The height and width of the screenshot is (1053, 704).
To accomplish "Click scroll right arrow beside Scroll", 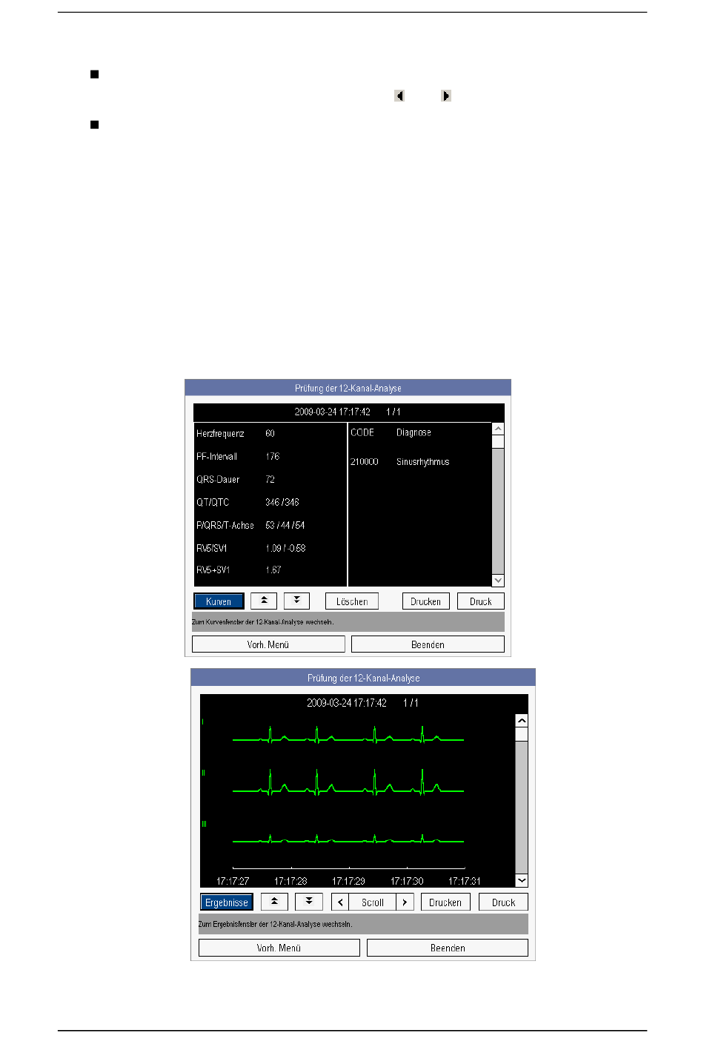I will tap(405, 902).
